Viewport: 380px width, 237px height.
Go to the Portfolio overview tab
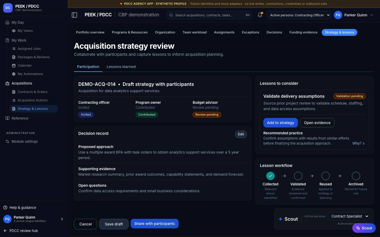[90, 32]
